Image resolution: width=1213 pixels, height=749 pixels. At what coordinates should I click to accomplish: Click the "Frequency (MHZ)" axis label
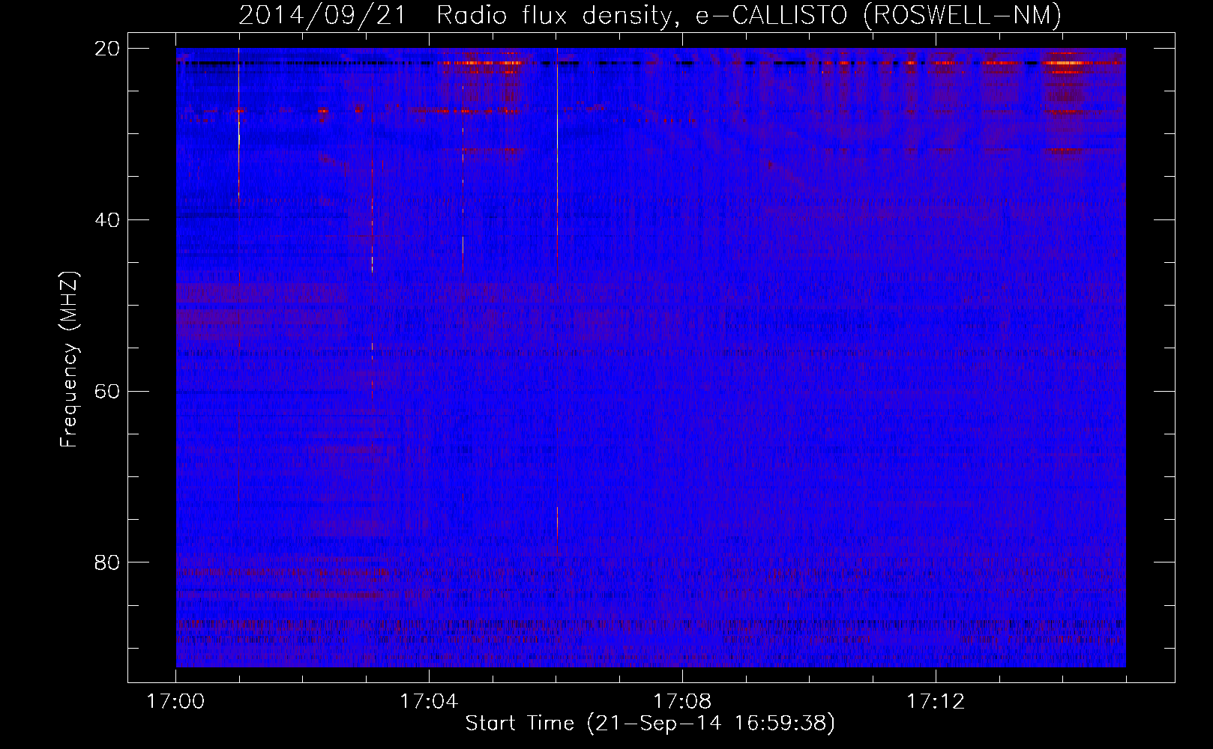pos(69,359)
